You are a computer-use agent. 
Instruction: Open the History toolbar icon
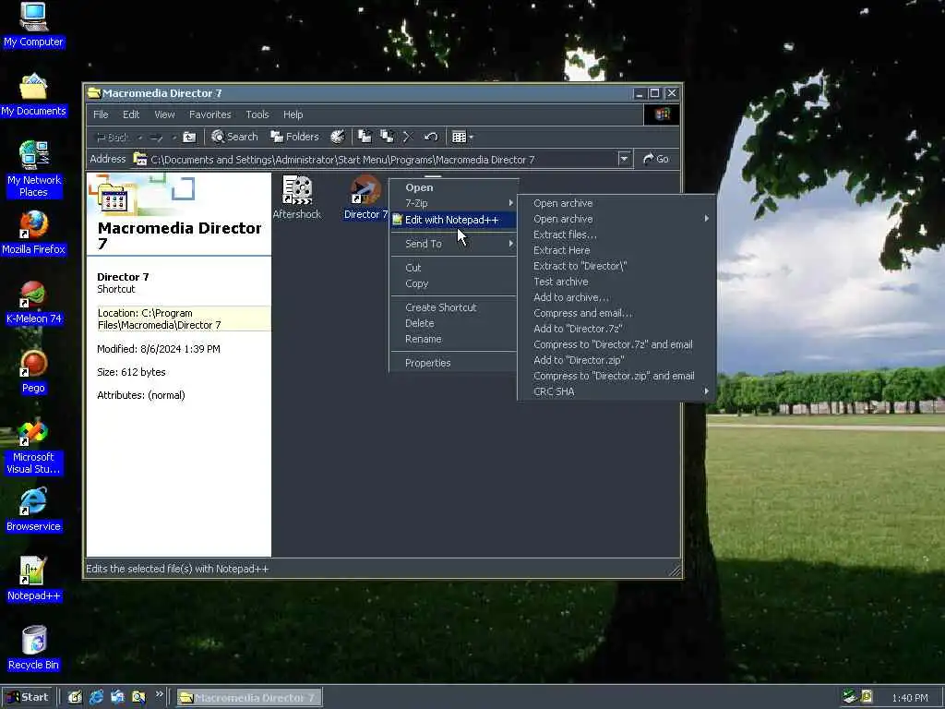point(338,137)
